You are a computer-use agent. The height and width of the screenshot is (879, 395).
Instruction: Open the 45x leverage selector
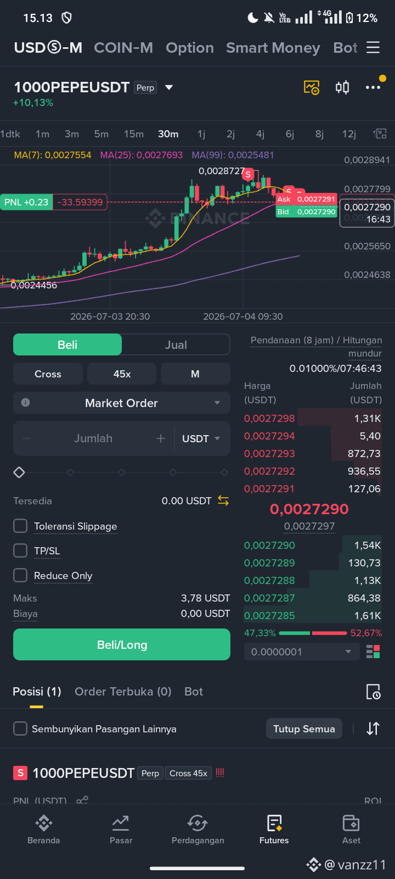click(122, 374)
